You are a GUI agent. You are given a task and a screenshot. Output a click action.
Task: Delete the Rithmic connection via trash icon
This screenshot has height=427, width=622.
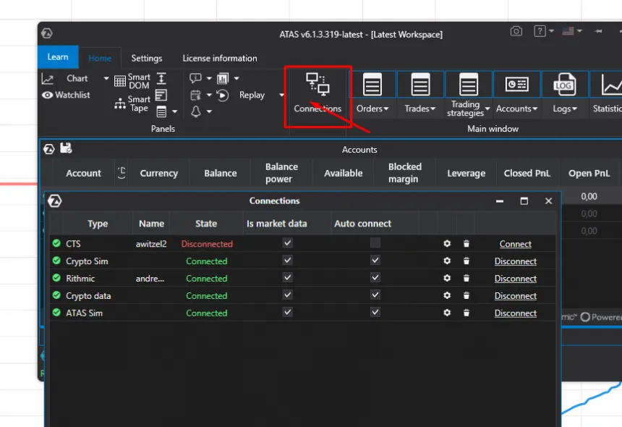[x=466, y=279]
